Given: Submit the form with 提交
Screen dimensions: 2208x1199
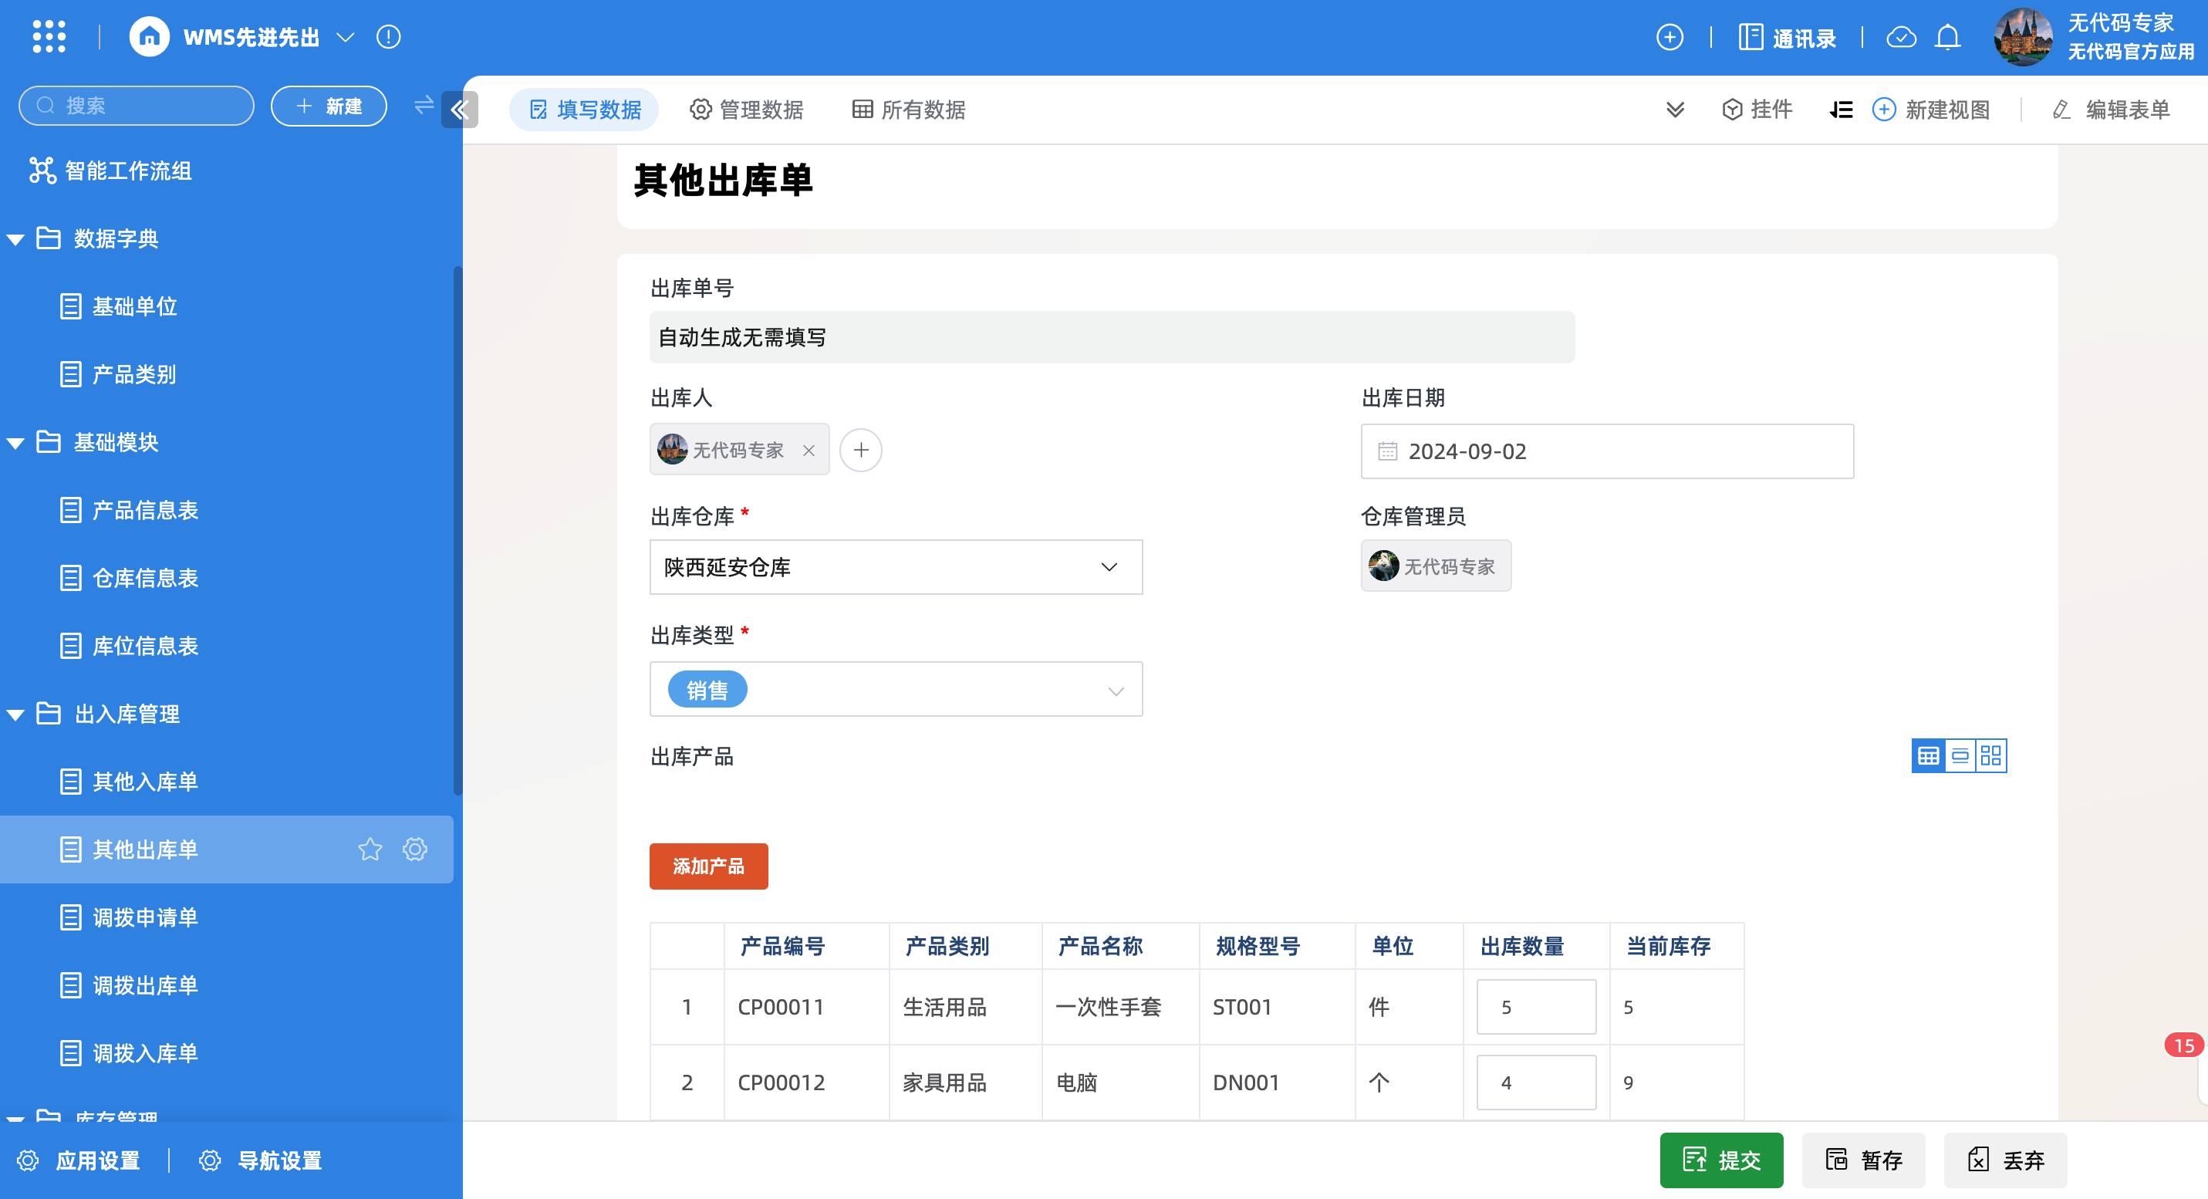Looking at the screenshot, I should 1721,1160.
